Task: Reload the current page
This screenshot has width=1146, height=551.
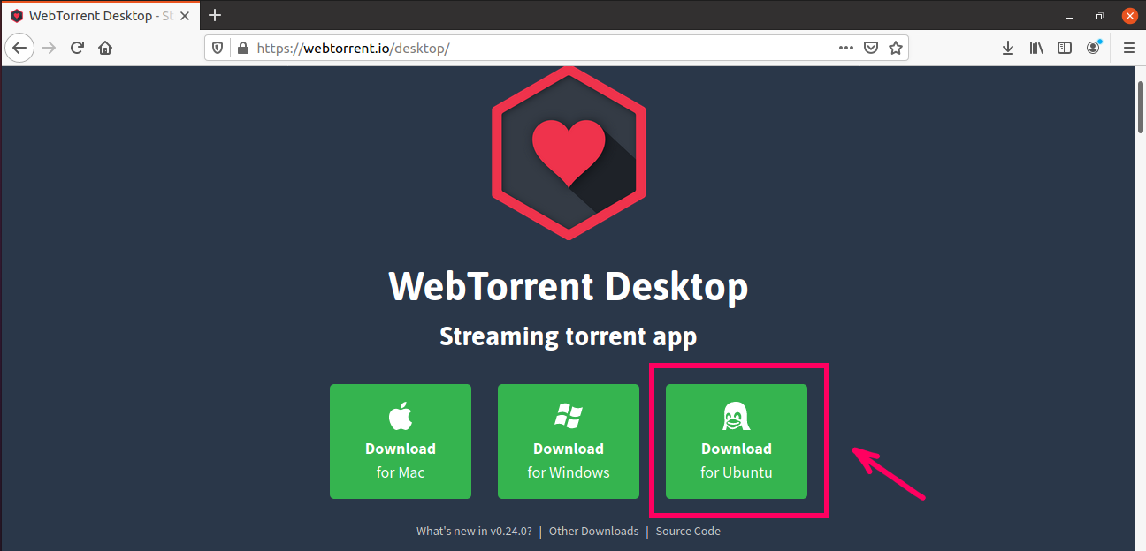Action: tap(77, 48)
